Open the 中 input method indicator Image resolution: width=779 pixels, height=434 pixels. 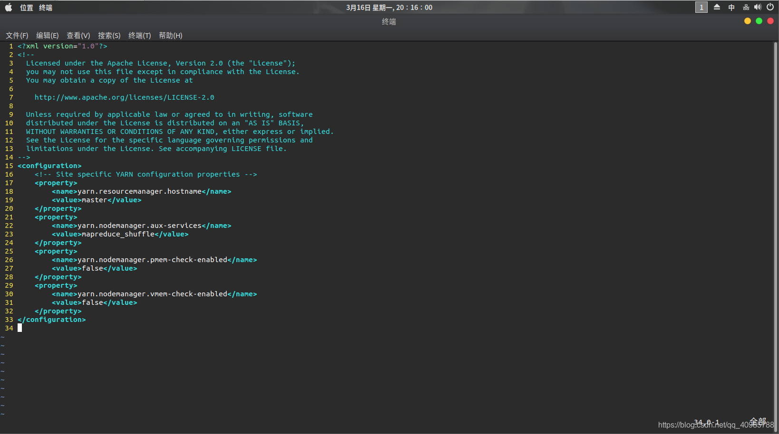point(731,7)
